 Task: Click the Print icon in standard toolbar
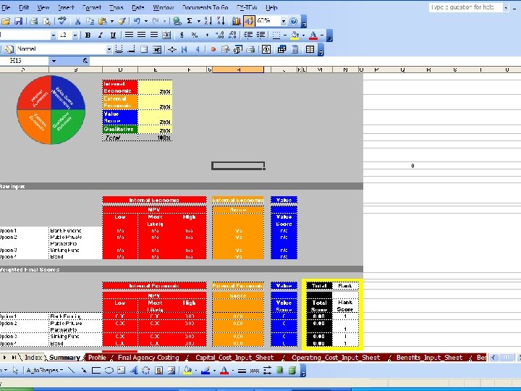pyautogui.click(x=33, y=21)
